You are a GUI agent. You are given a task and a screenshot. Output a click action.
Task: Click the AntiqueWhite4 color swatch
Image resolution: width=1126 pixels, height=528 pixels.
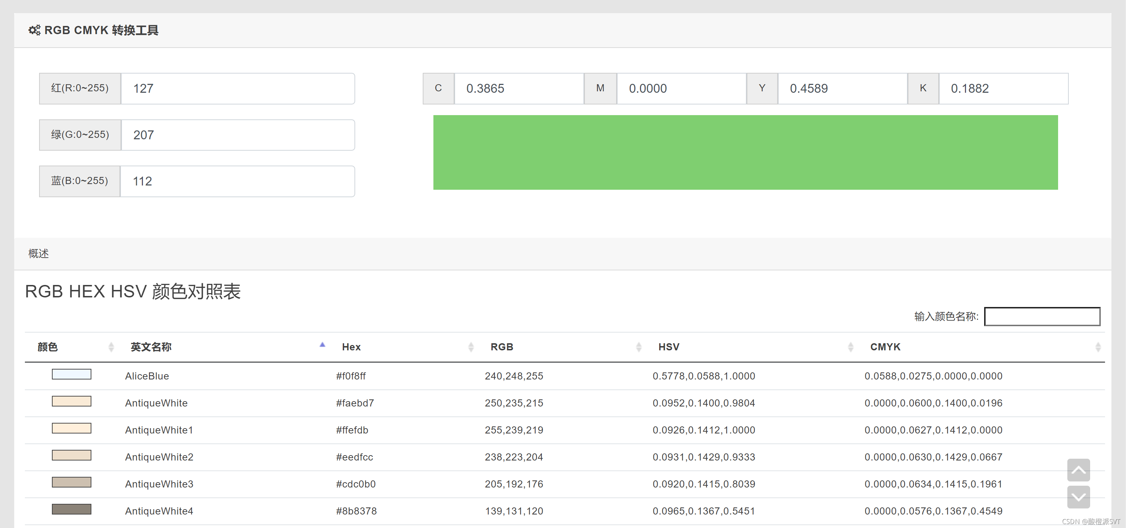pyautogui.click(x=71, y=509)
